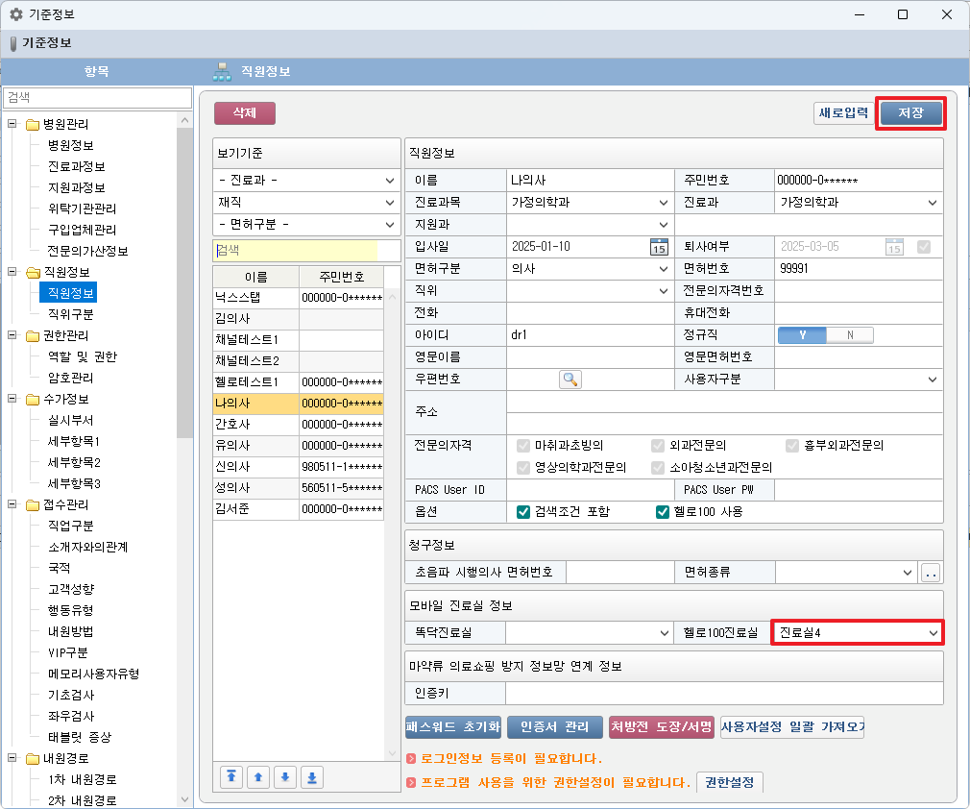Select 역할 및 권한 in the sidebar tree

point(82,356)
